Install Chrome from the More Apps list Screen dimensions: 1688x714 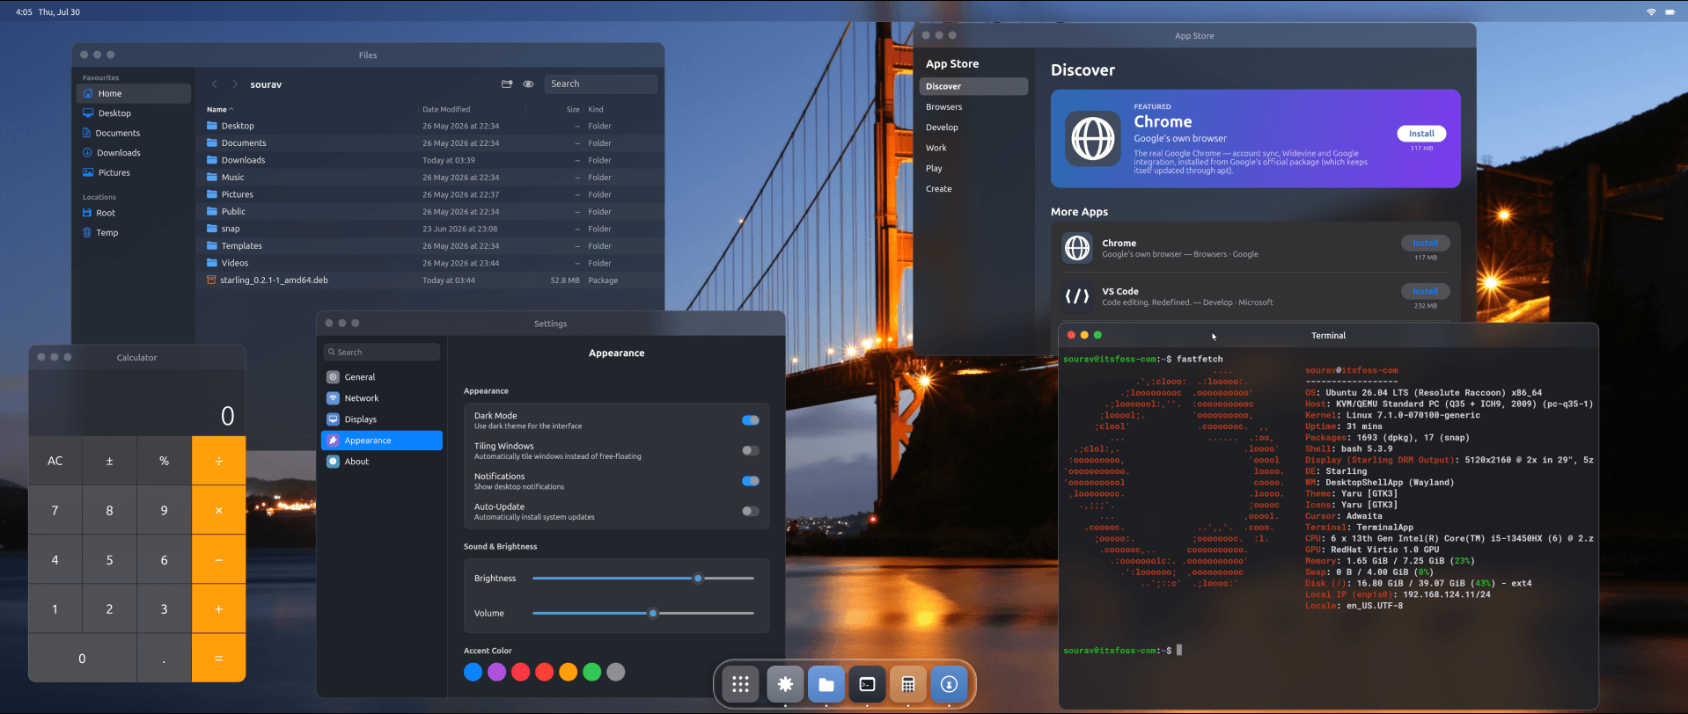(x=1426, y=243)
